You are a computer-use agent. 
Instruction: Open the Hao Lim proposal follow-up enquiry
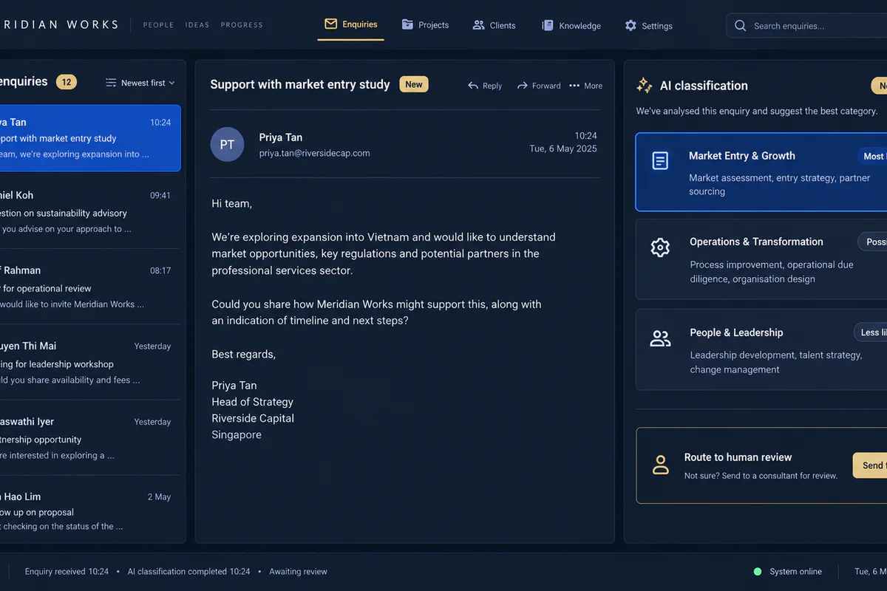90,510
